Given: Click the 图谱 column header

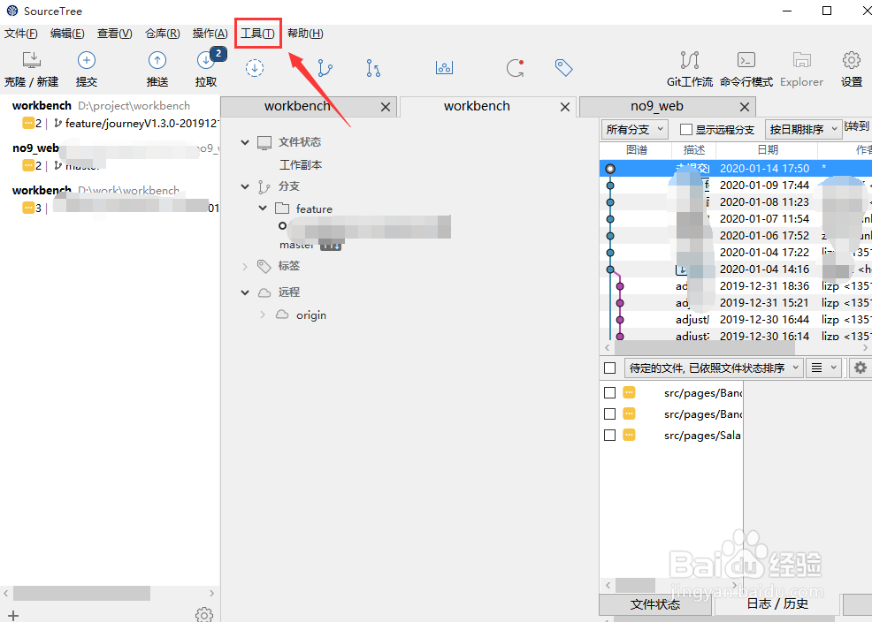Looking at the screenshot, I should coord(636,150).
